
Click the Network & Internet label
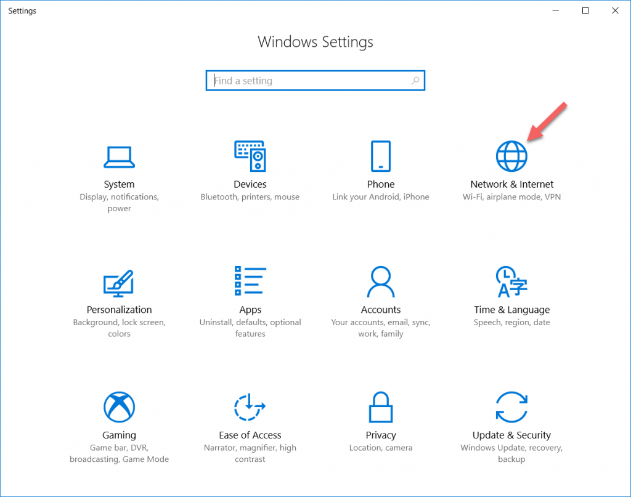point(512,184)
